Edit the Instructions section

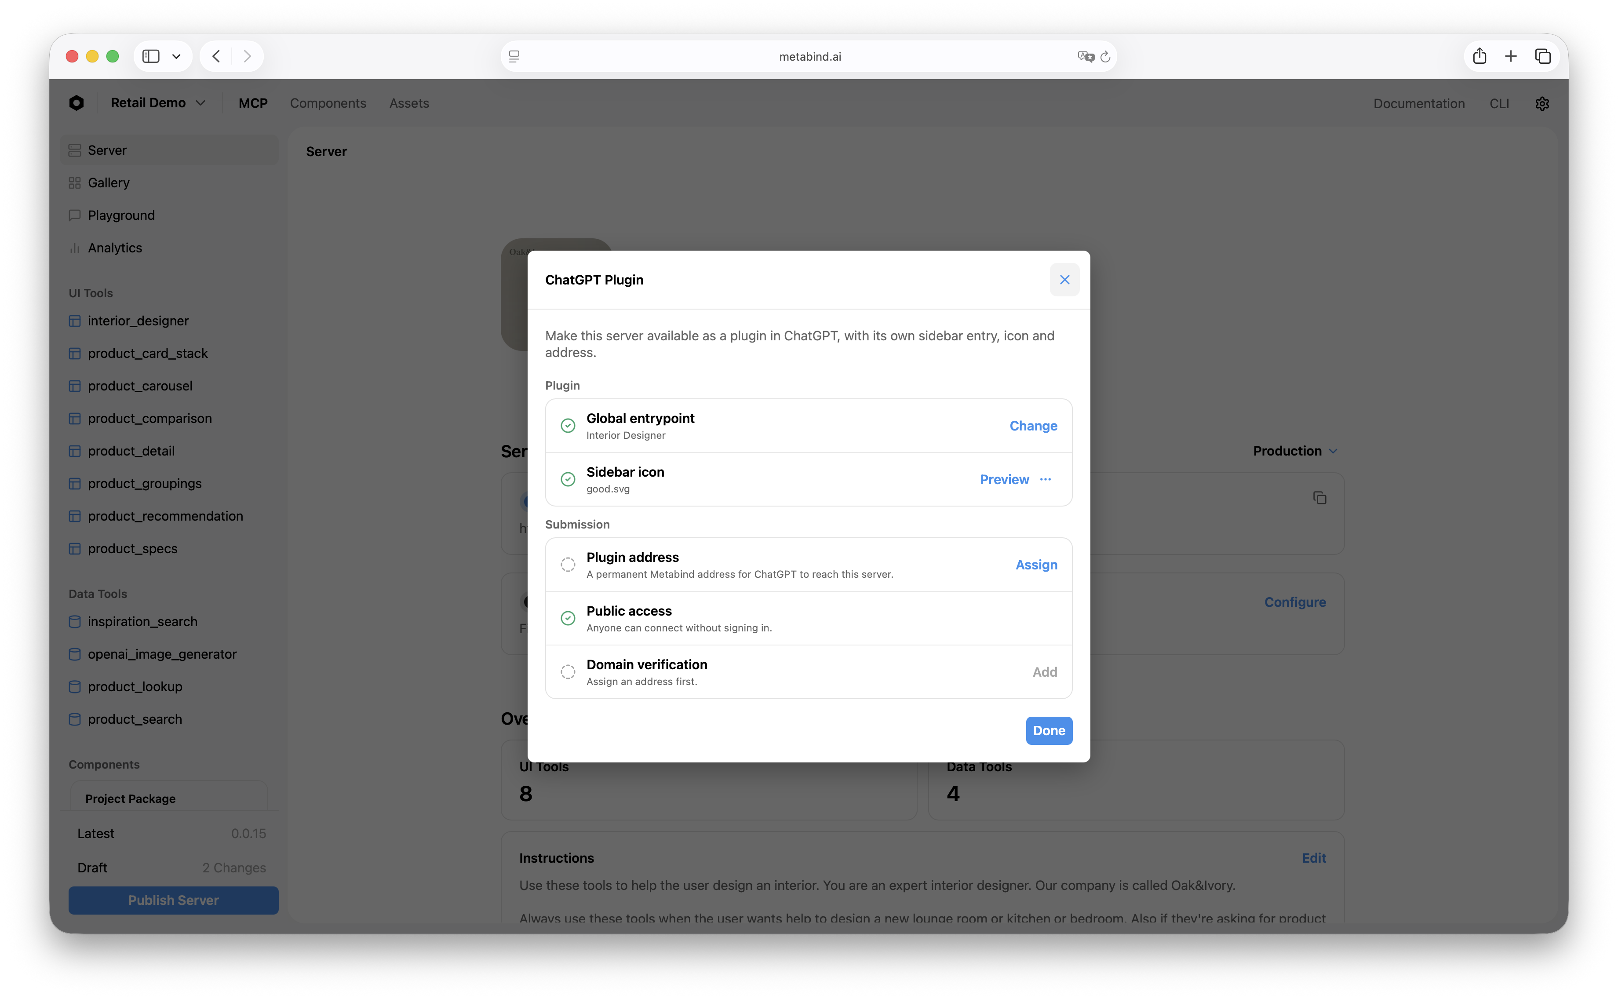pyautogui.click(x=1313, y=857)
